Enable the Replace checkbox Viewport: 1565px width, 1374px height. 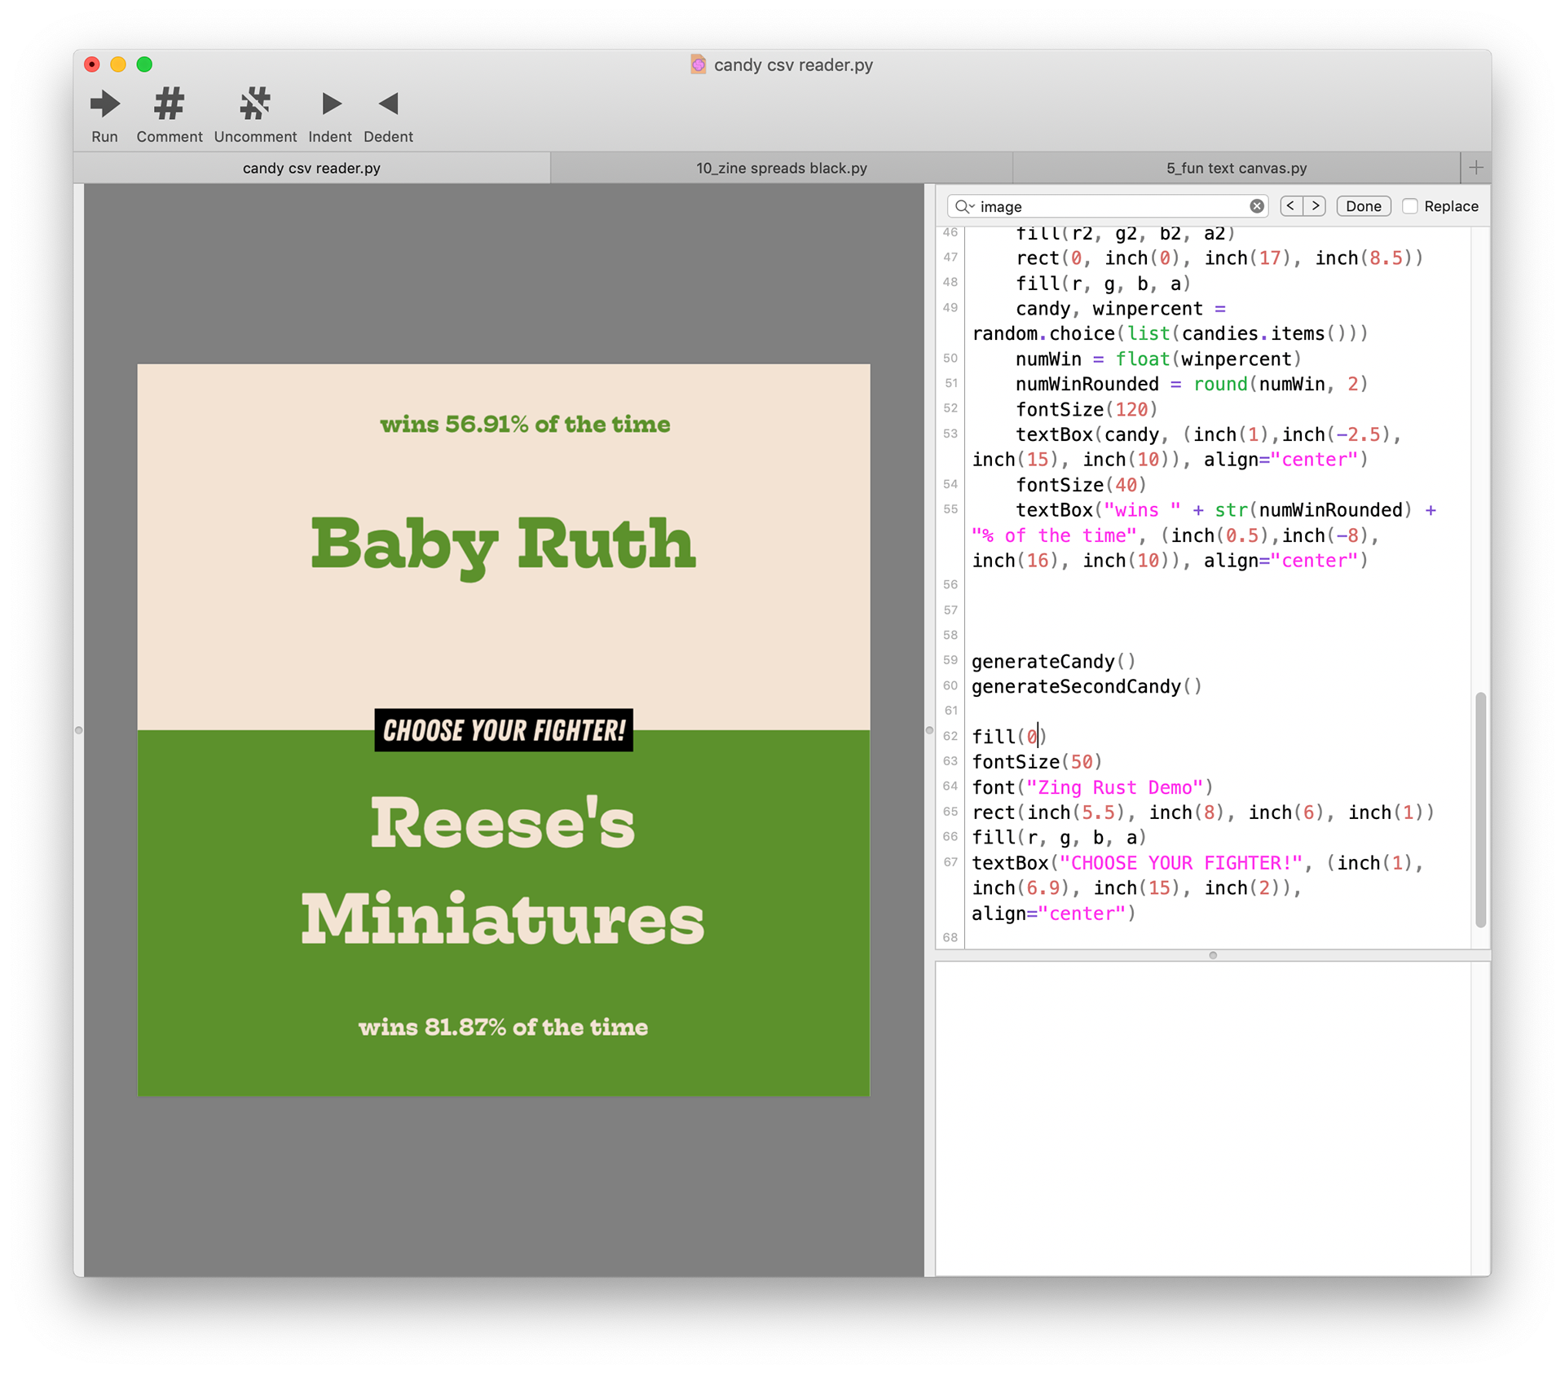click(x=1410, y=206)
